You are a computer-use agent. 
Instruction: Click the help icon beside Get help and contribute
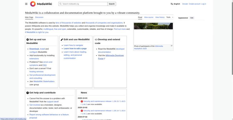28,93
